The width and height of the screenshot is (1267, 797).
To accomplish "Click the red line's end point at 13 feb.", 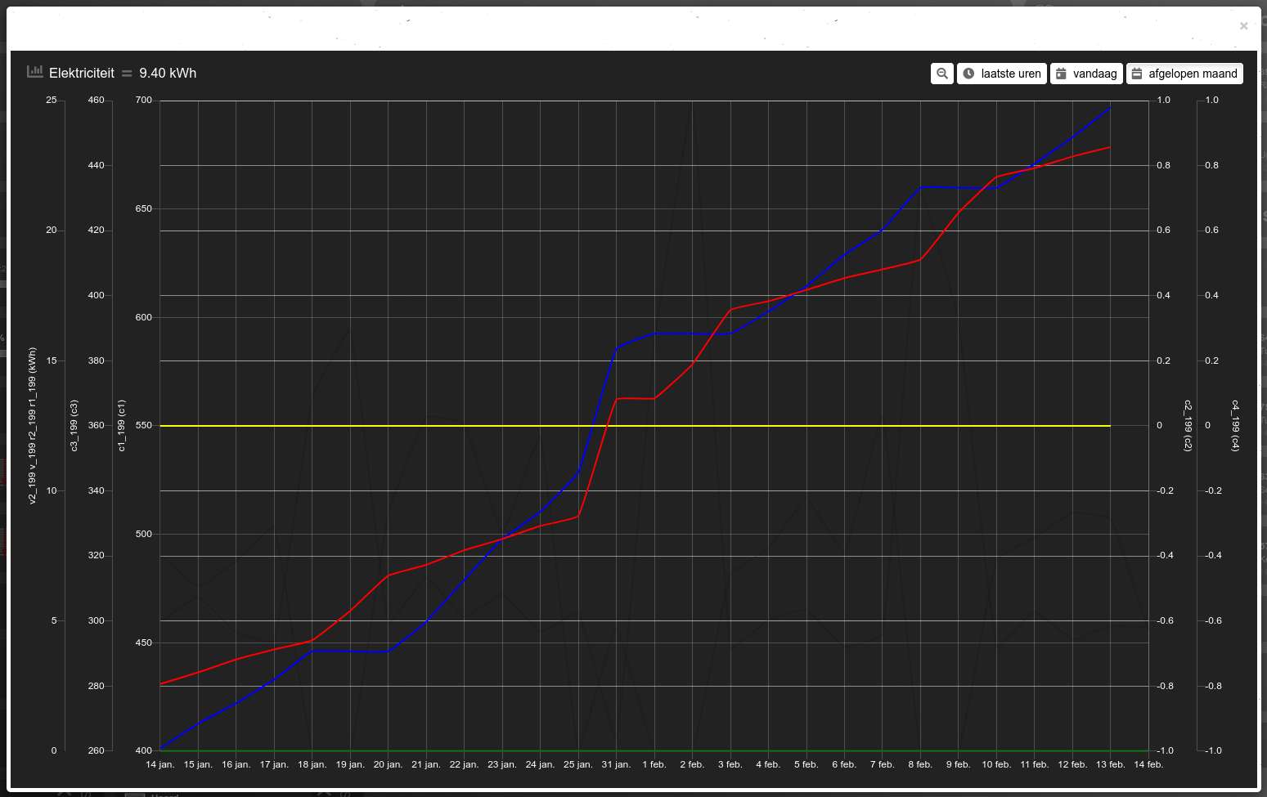I will (x=1109, y=148).
